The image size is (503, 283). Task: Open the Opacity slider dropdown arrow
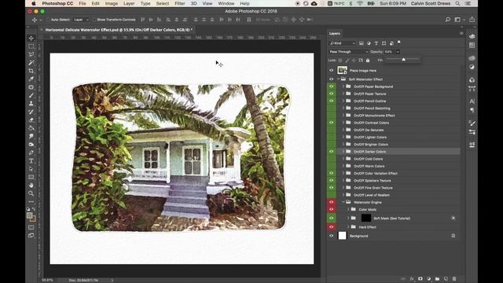tap(398, 52)
